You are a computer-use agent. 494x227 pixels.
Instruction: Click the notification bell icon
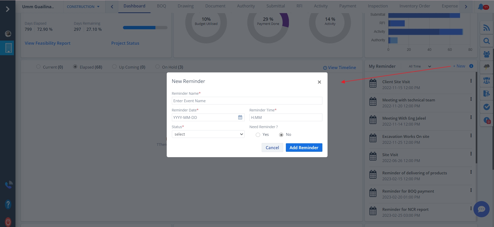coord(481,7)
